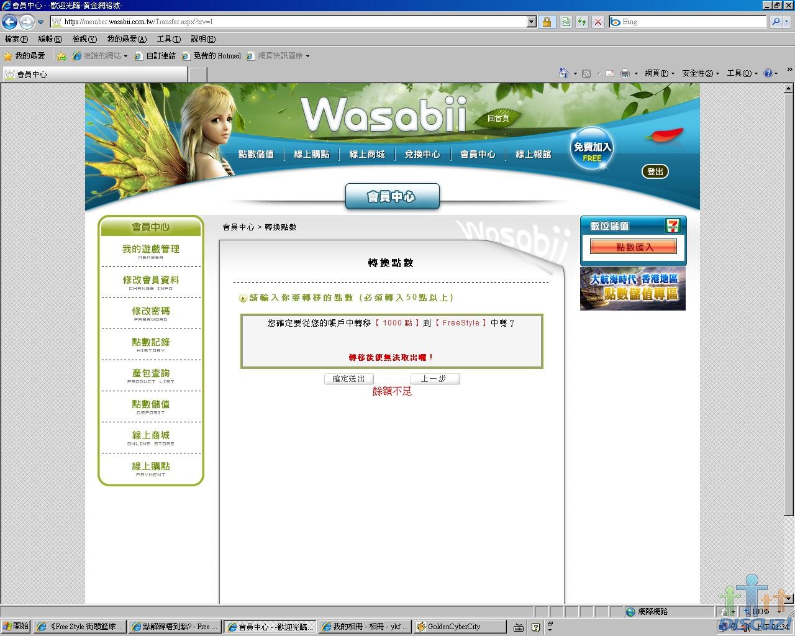Expand the command bar overflow chevron

pyautogui.click(x=790, y=70)
